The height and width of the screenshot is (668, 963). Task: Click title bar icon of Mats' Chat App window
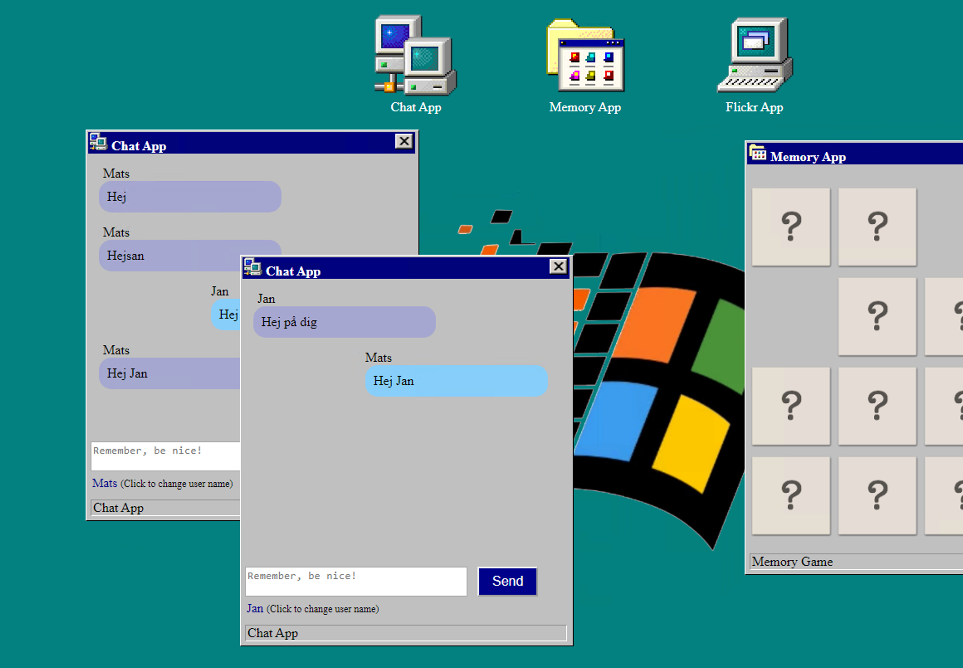coord(98,142)
